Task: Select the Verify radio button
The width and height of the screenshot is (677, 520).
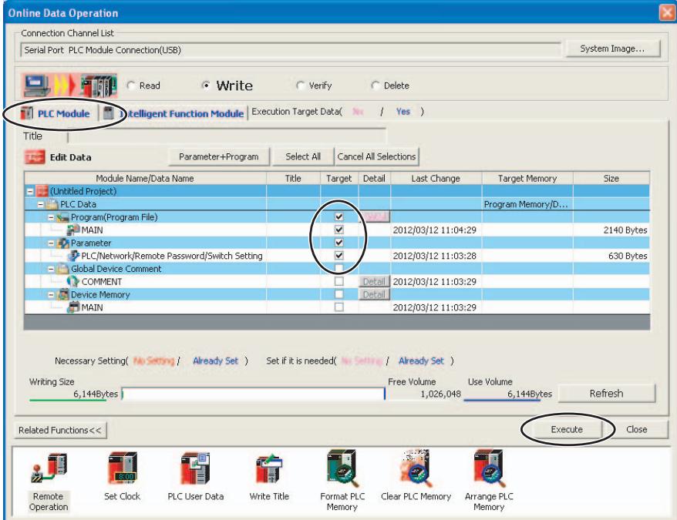Action: point(301,86)
